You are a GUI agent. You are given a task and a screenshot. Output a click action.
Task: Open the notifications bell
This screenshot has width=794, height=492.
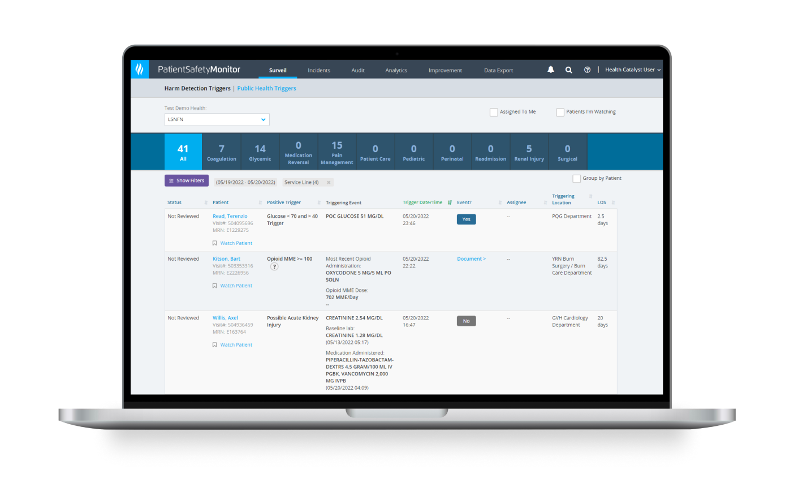[x=551, y=70]
